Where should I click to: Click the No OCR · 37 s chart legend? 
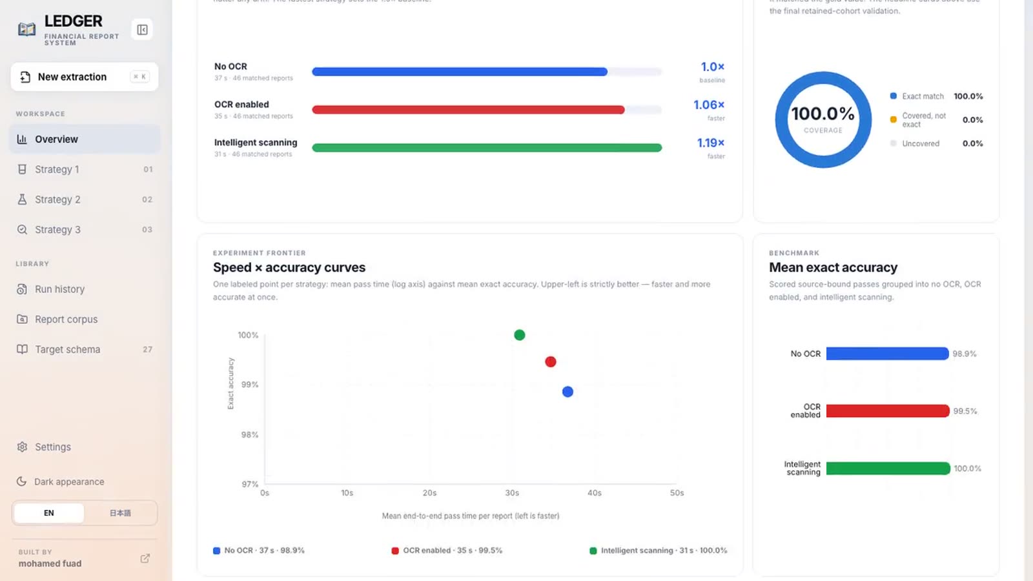coord(259,551)
